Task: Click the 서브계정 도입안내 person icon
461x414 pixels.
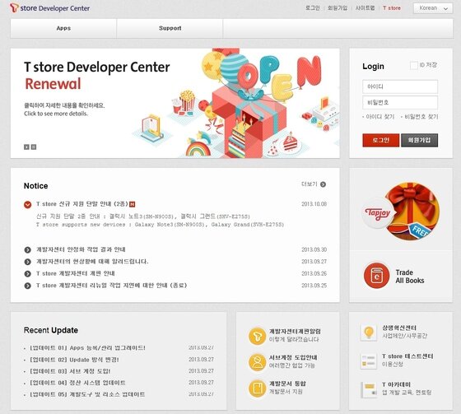Action: pyautogui.click(x=257, y=362)
